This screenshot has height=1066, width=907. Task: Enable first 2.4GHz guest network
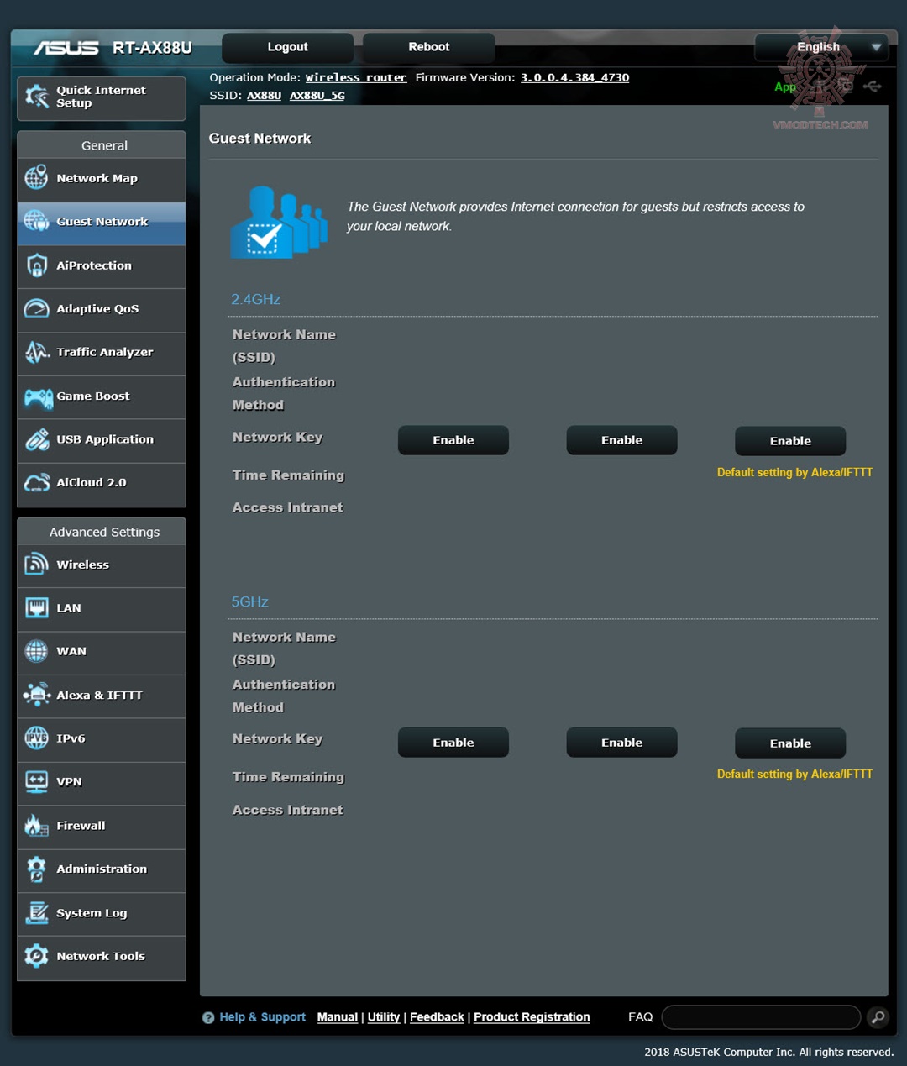[453, 440]
